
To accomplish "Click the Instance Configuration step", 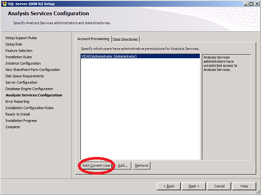I will click(23, 63).
